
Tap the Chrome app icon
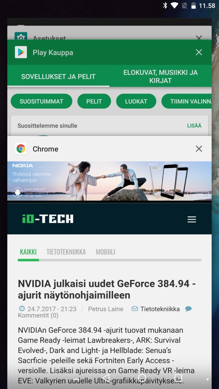click(x=21, y=149)
